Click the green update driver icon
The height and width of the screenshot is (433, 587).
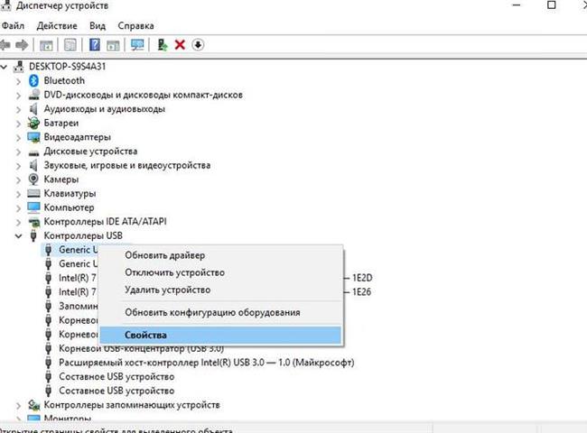[x=162, y=45]
